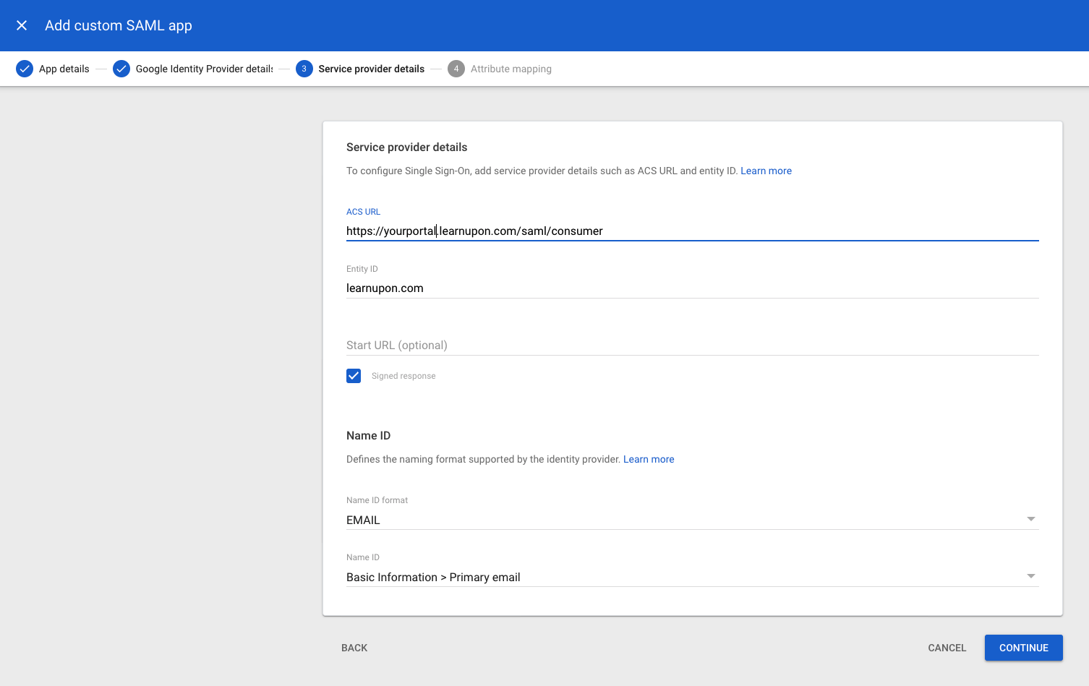Click the CANCEL button
1089x686 pixels.
click(947, 648)
